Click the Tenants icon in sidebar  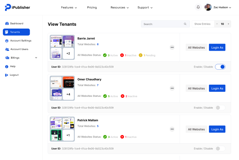[x=6, y=32]
